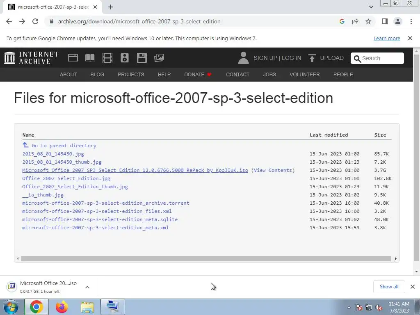Open the Video film icon
This screenshot has width=420, height=315.
click(x=107, y=58)
